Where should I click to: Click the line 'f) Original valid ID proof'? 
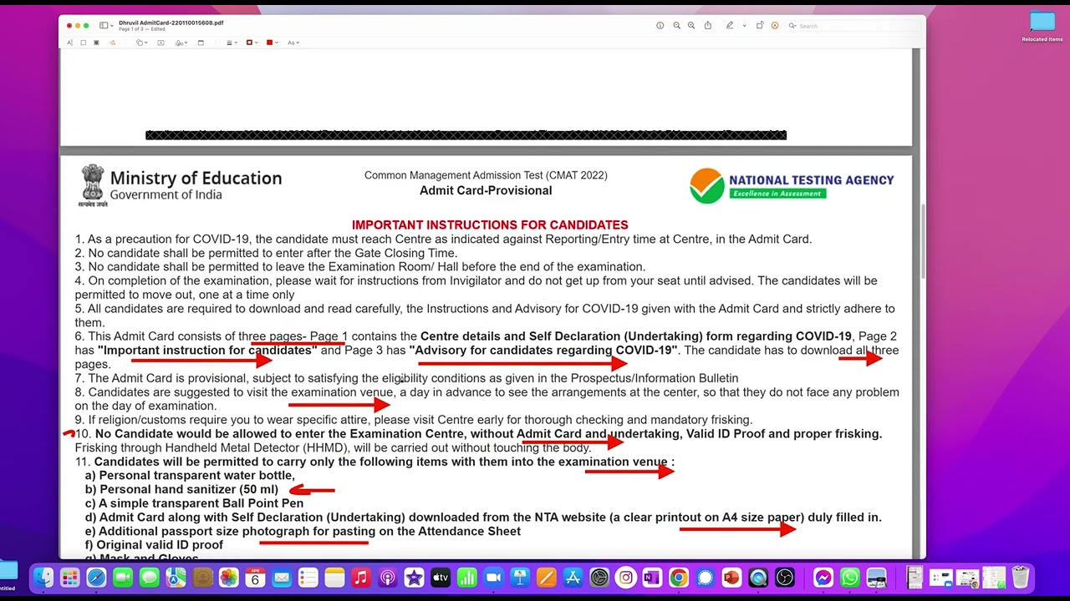[x=154, y=544]
